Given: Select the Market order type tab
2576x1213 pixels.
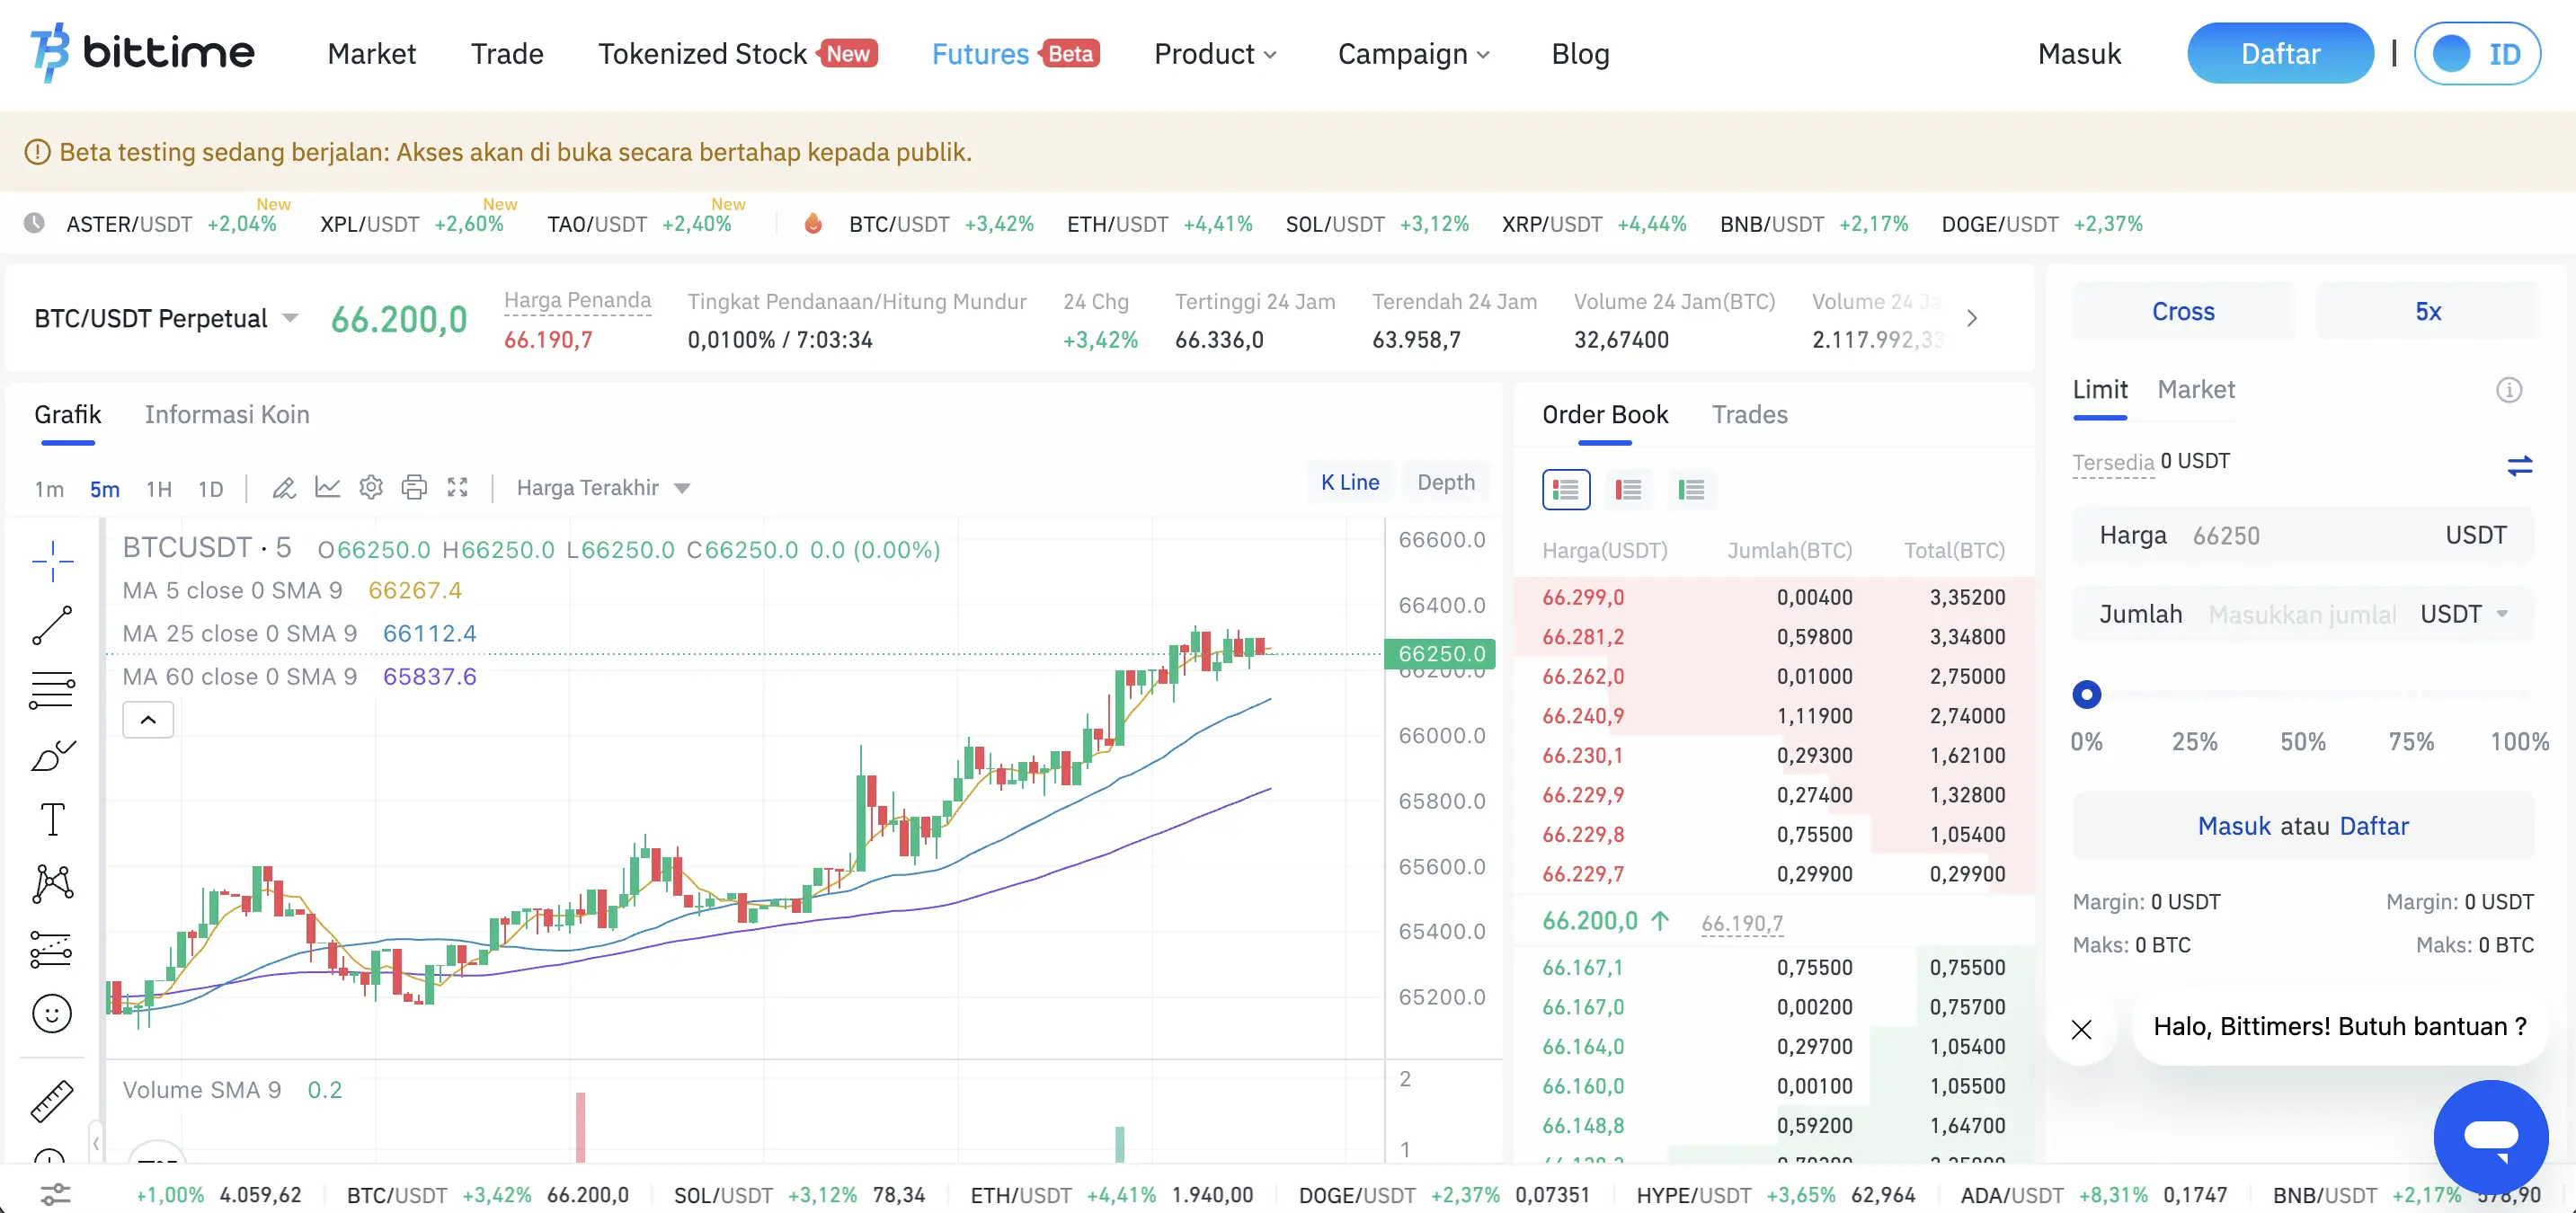Looking at the screenshot, I should point(2195,389).
